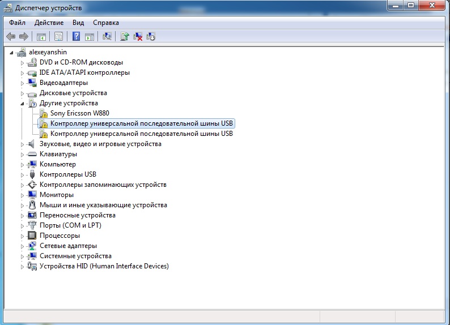This screenshot has width=450, height=325.
Task: Close the Диспетчер устройств window
Action: pyautogui.click(x=432, y=6)
